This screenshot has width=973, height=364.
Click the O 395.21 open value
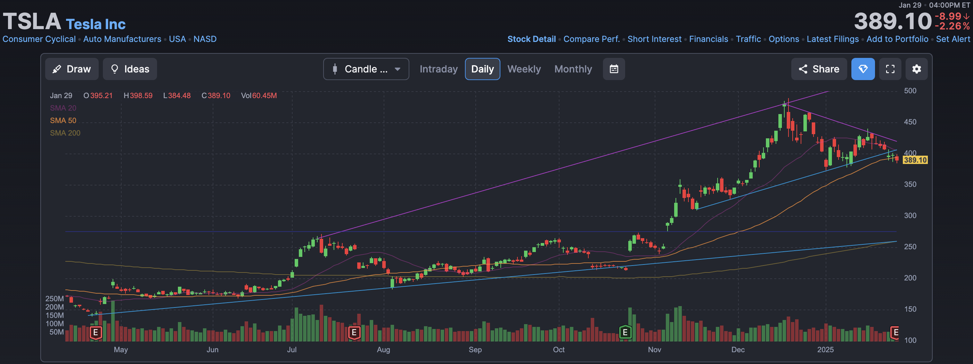tap(98, 95)
